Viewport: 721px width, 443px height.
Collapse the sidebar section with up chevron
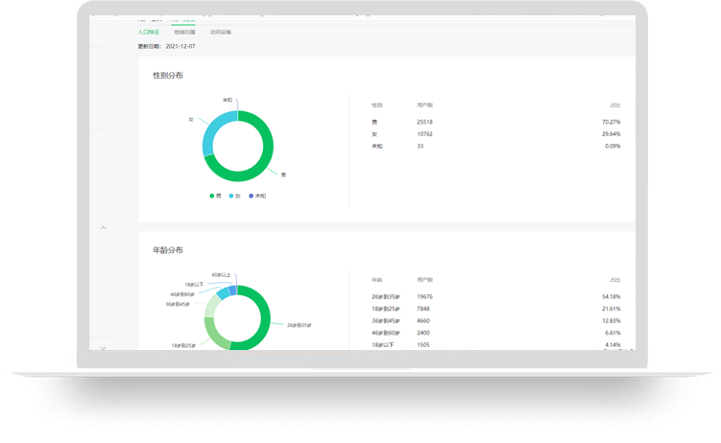coord(104,227)
